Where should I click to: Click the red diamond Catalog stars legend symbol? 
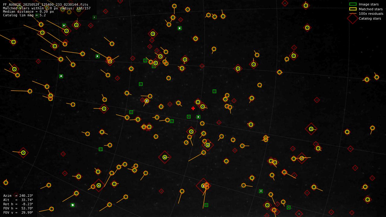[x=353, y=18]
